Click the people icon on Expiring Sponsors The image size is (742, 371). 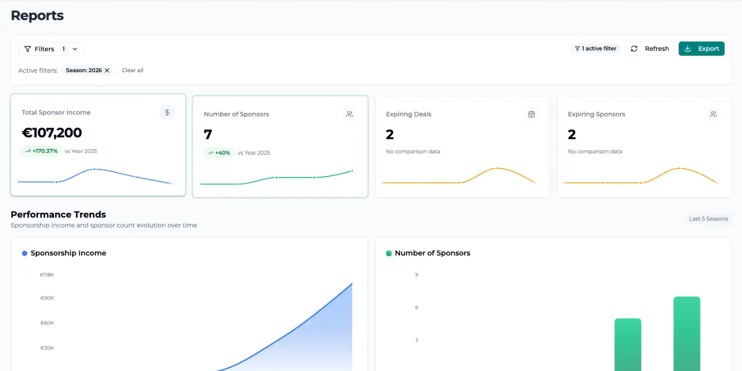click(x=713, y=114)
